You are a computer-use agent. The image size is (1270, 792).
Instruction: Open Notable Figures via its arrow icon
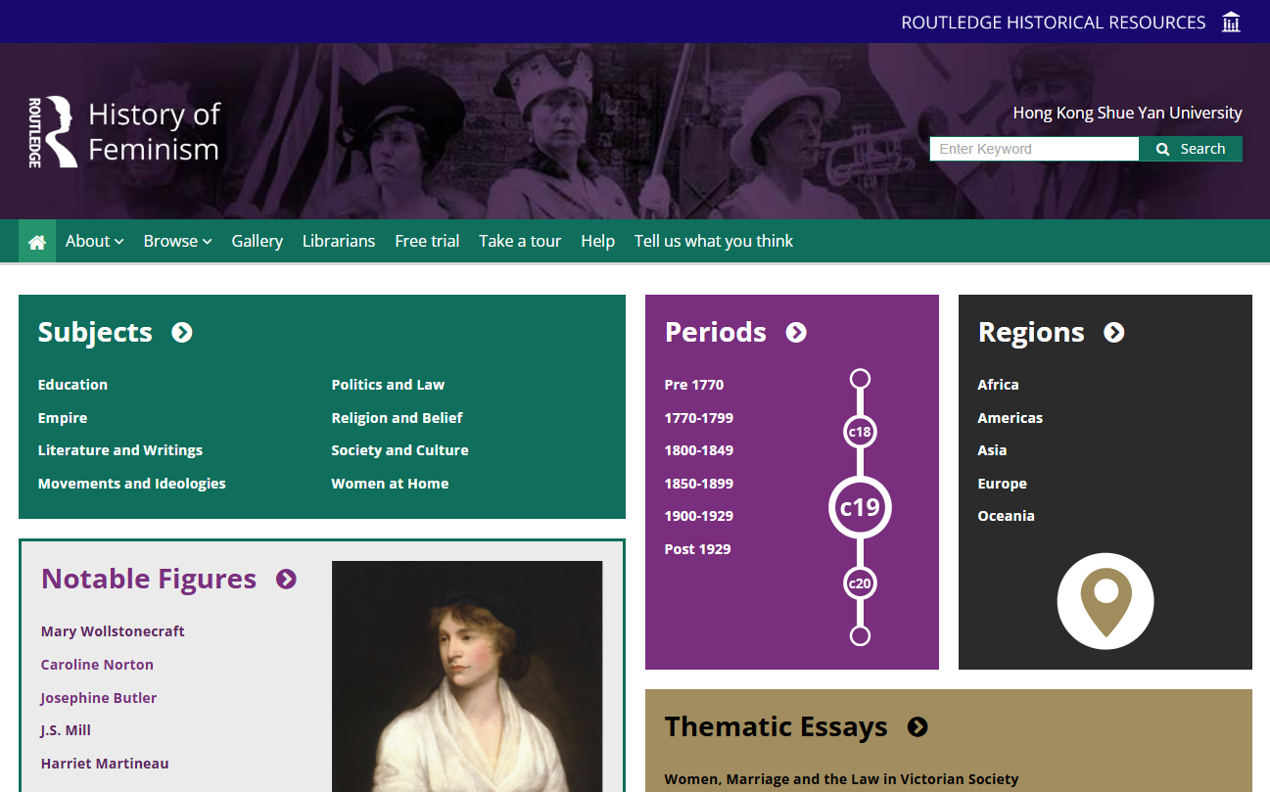286,580
